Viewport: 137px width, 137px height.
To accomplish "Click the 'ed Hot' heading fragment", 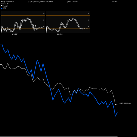I will point(115,2).
